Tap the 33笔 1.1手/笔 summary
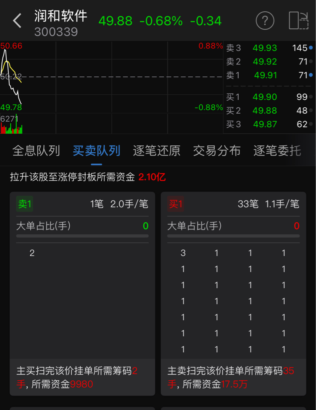The width and height of the screenshot is (316, 410). click(x=268, y=204)
